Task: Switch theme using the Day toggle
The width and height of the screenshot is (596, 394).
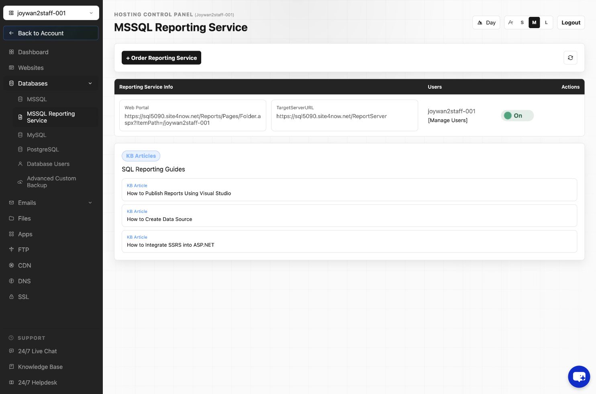Action: pos(486,22)
